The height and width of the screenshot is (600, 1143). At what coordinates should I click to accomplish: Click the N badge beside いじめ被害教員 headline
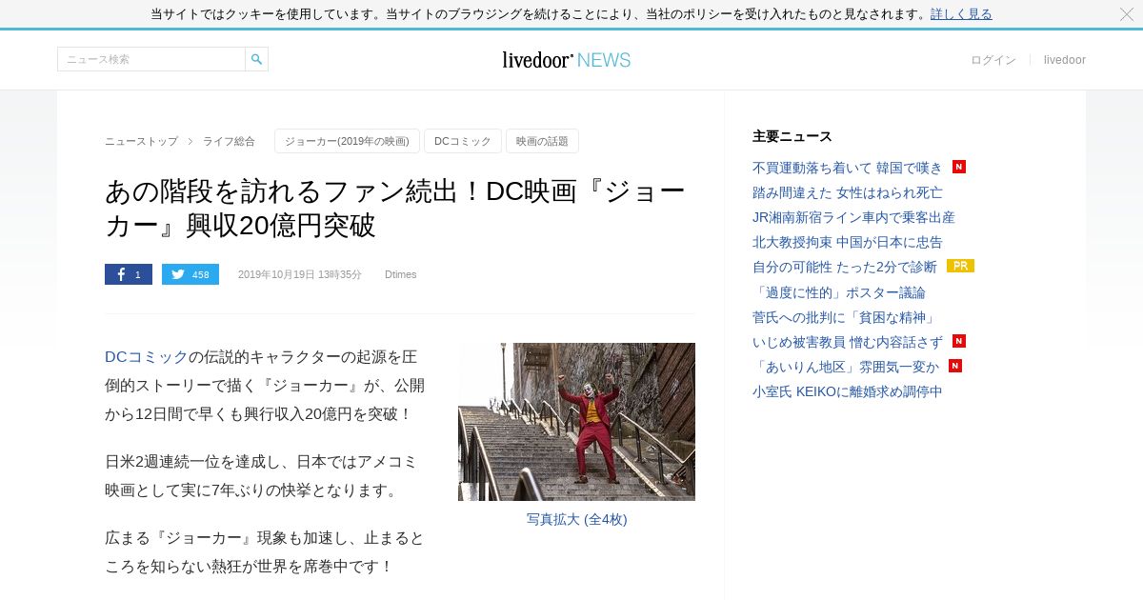(959, 341)
